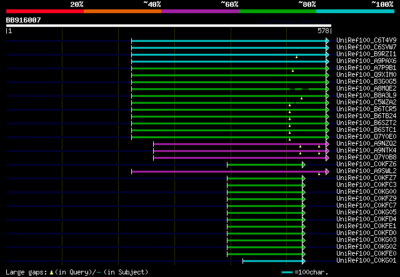Click the purple alignment bar of UniRef100_A9NZQ2
400x277 pixels.
point(240,144)
